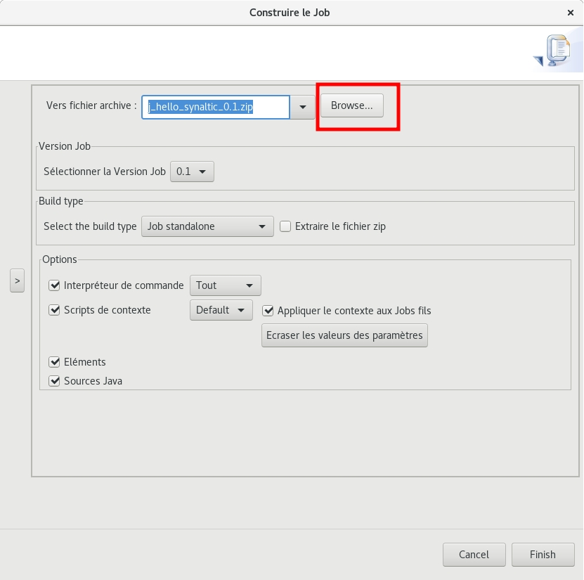The width and height of the screenshot is (584, 580).
Task: Open the archive file path history dropdown
Action: [x=302, y=107]
